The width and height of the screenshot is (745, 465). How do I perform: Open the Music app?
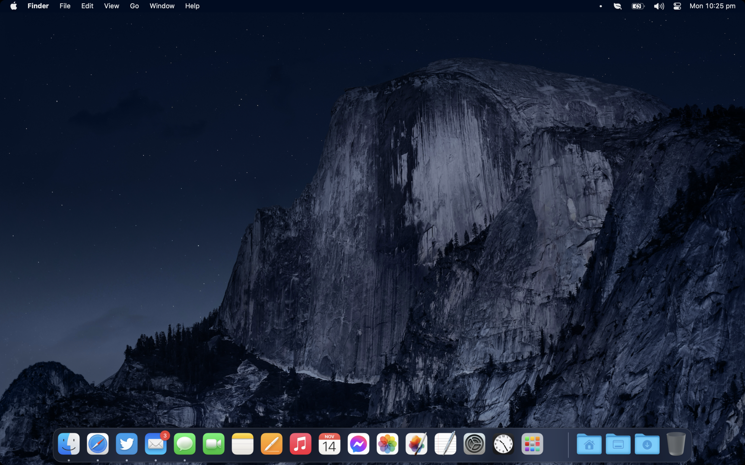pyautogui.click(x=300, y=444)
